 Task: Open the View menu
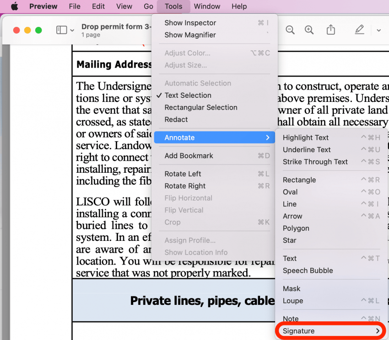coord(124,6)
